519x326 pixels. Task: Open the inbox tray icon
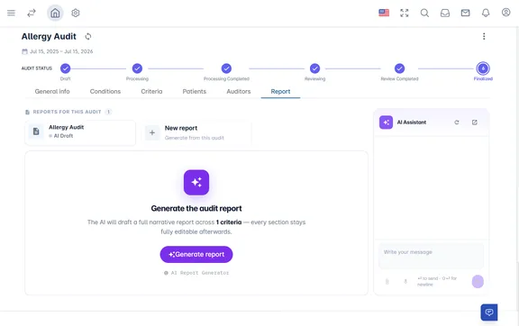click(x=445, y=13)
